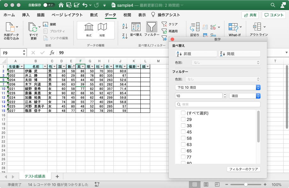Open the search magnifier in title bar

[x=273, y=5]
